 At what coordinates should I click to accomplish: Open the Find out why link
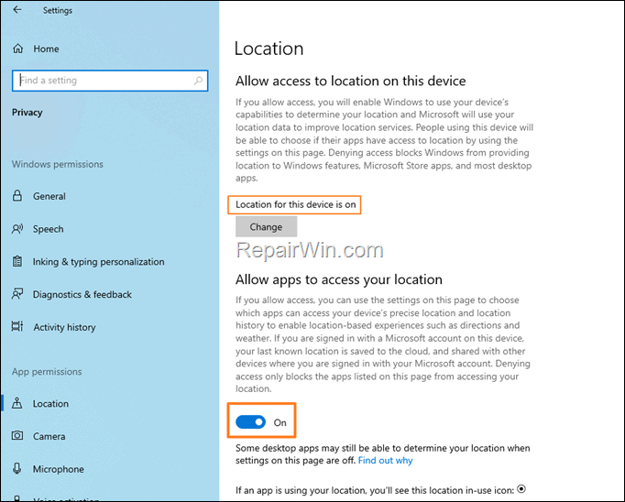385,461
